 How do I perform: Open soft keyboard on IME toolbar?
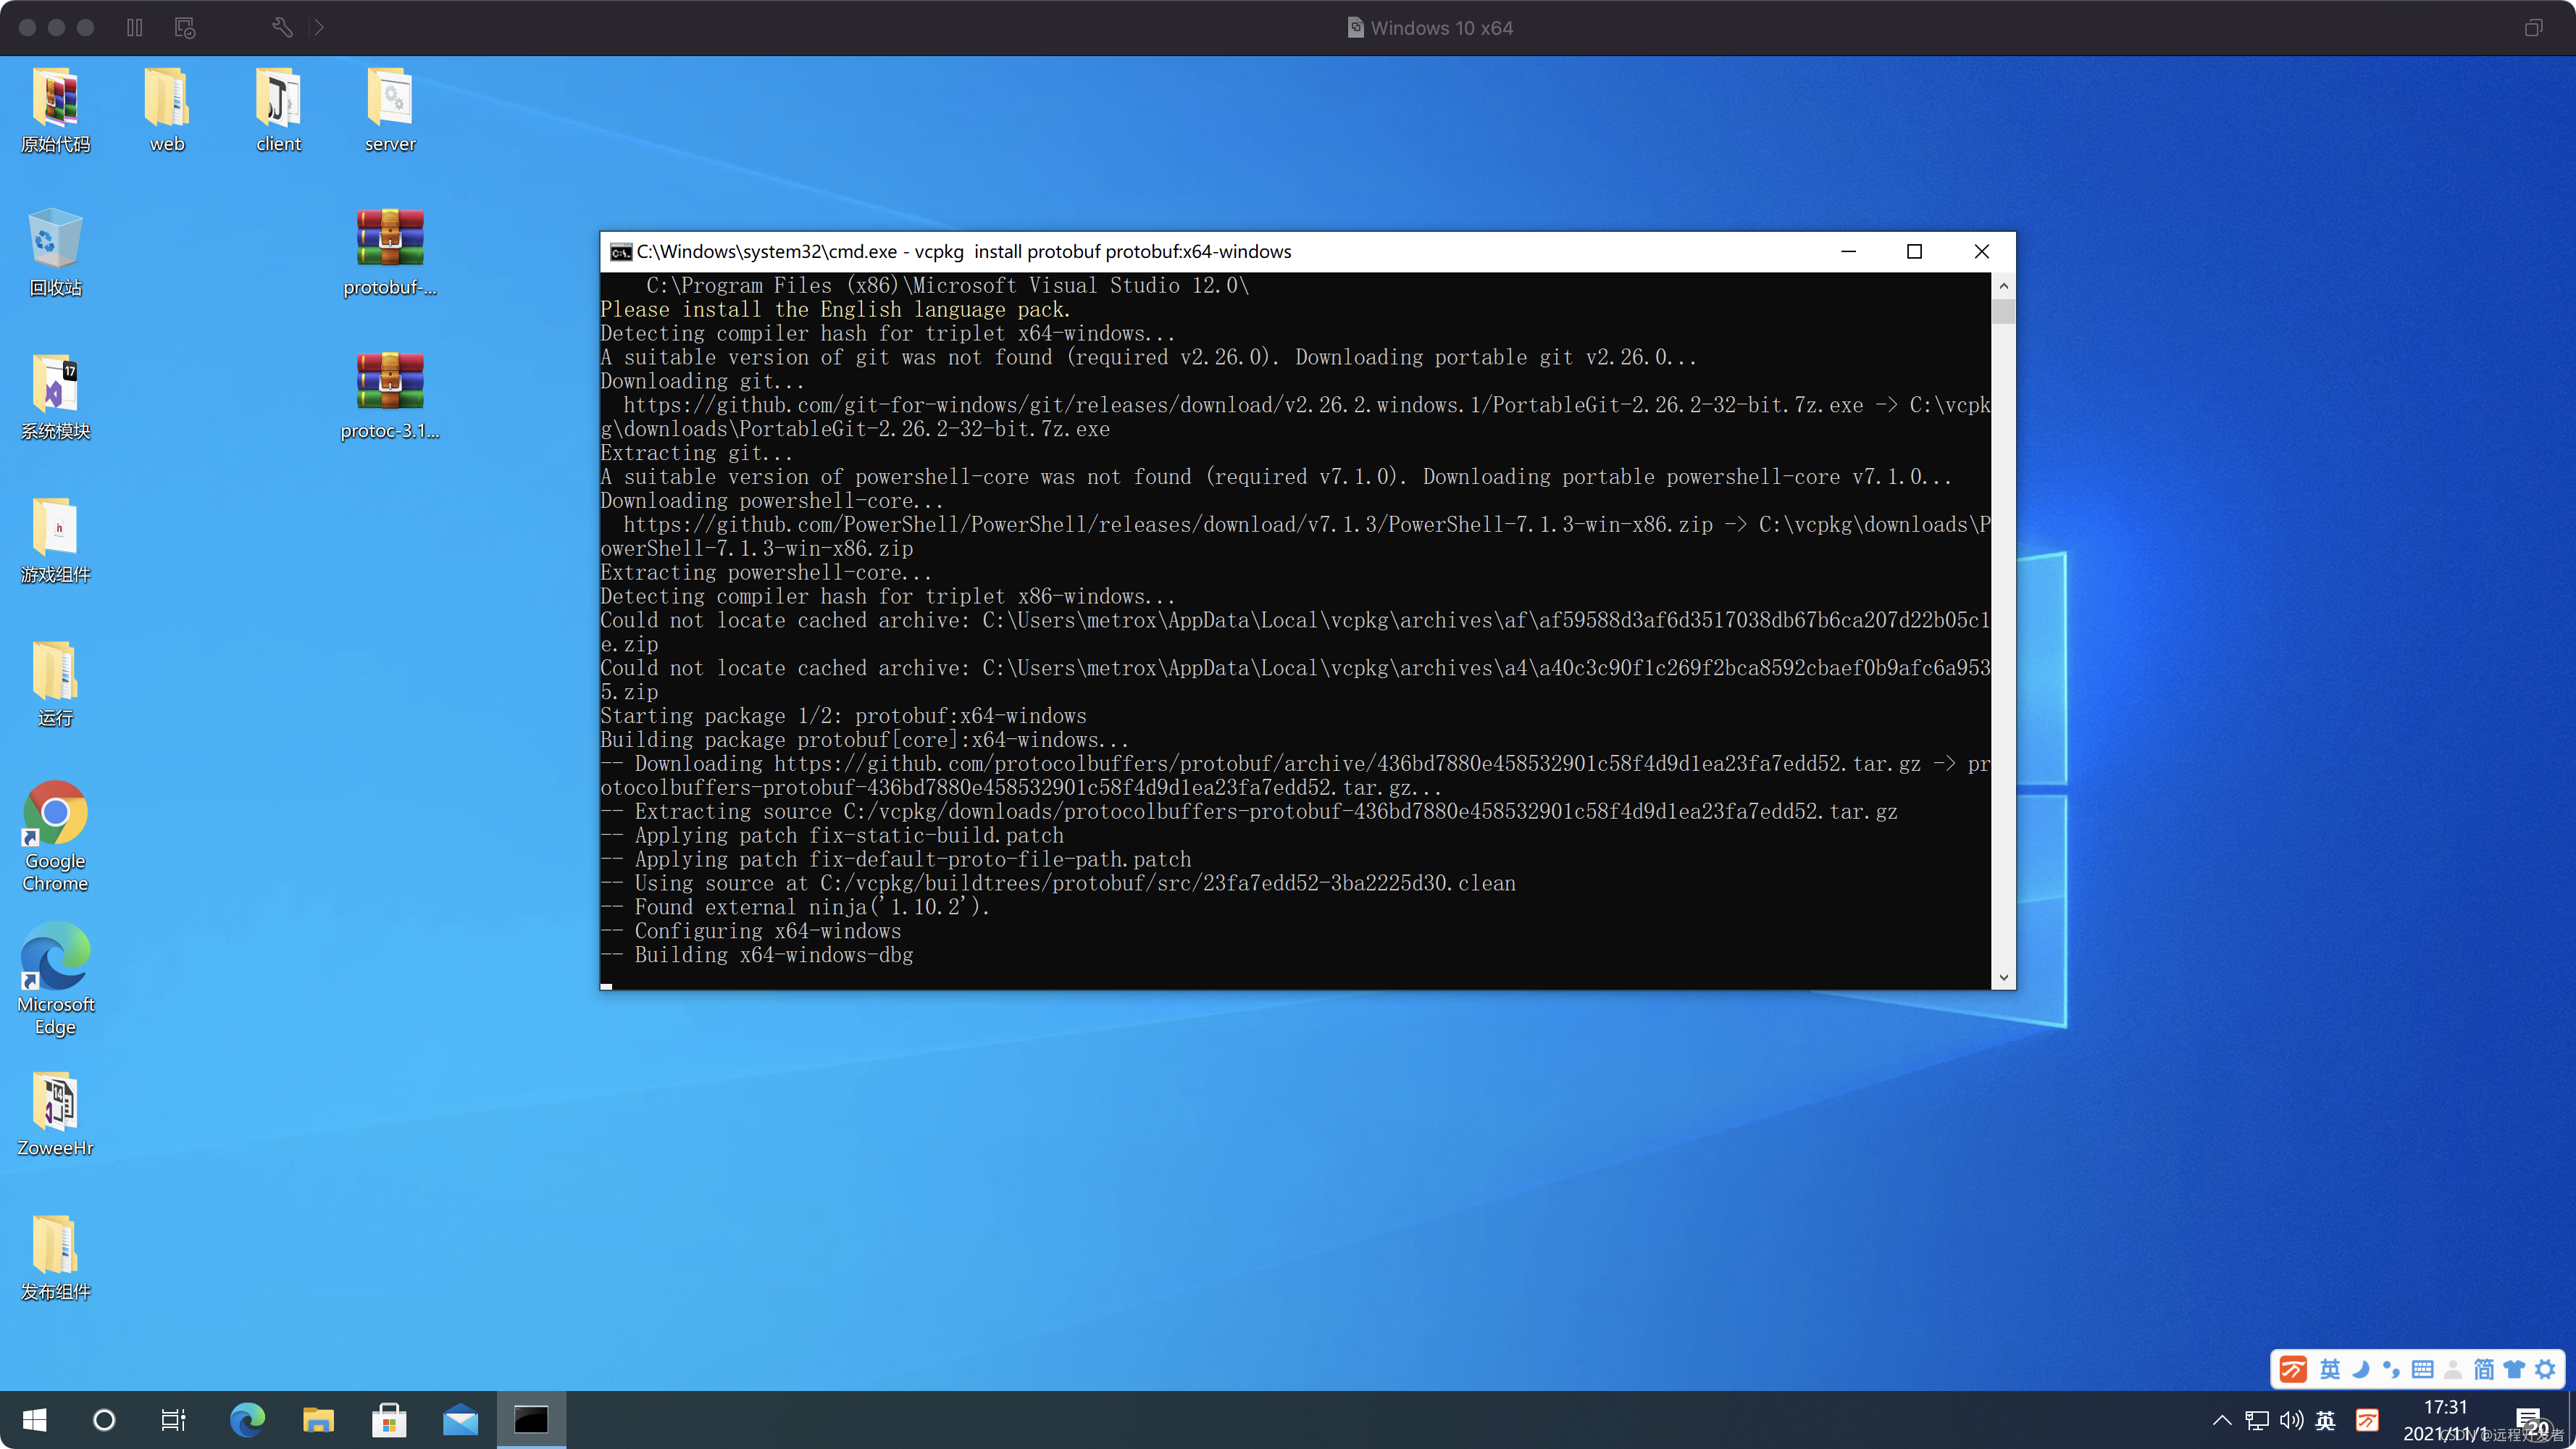click(x=2422, y=1369)
